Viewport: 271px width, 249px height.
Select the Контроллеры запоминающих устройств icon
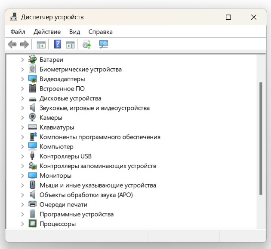pos(33,166)
